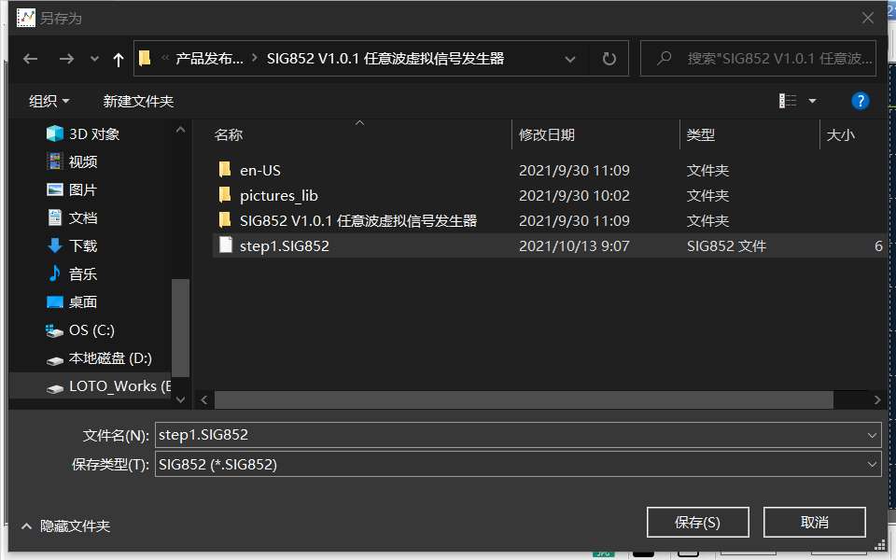Screen dimensions: 896x560
Task: Open the 组织 menu
Action: (x=49, y=101)
